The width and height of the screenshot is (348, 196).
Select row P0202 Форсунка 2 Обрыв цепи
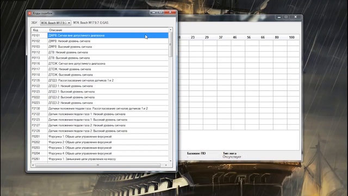click(x=100, y=142)
